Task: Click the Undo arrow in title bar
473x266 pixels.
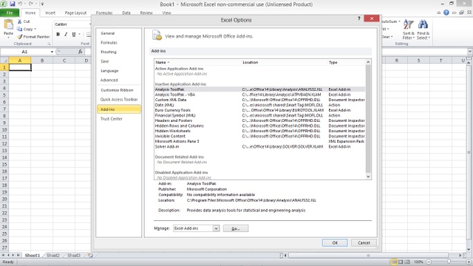Action: [x=20, y=4]
